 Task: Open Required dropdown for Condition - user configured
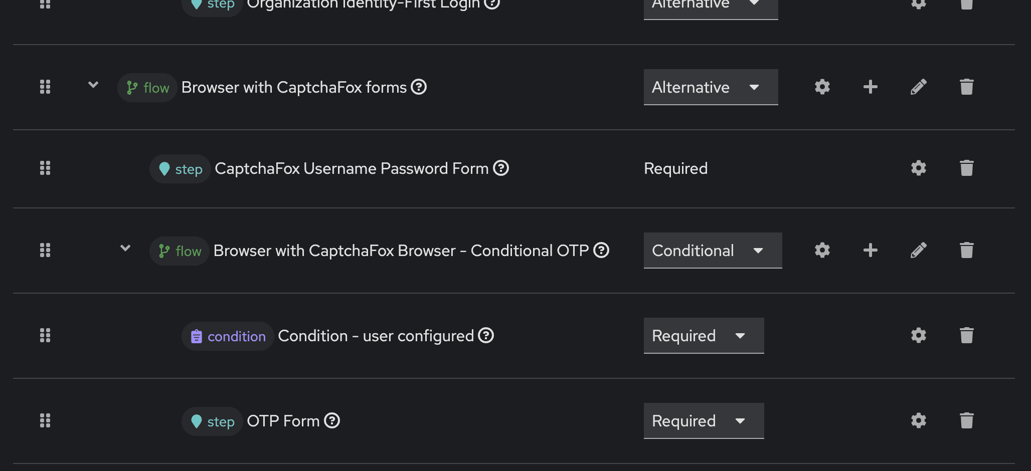pyautogui.click(x=704, y=336)
